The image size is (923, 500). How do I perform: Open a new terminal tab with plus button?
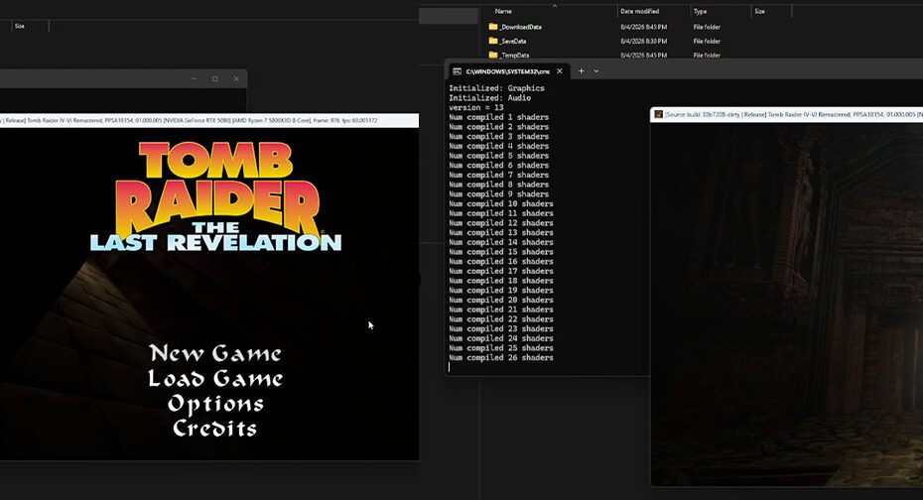pos(581,71)
